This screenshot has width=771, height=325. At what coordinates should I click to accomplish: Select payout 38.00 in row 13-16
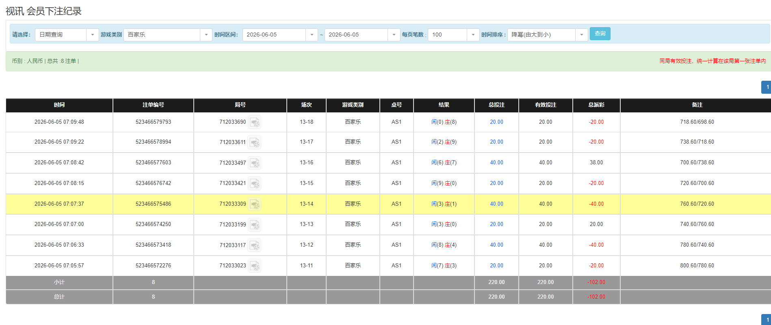[596, 163]
